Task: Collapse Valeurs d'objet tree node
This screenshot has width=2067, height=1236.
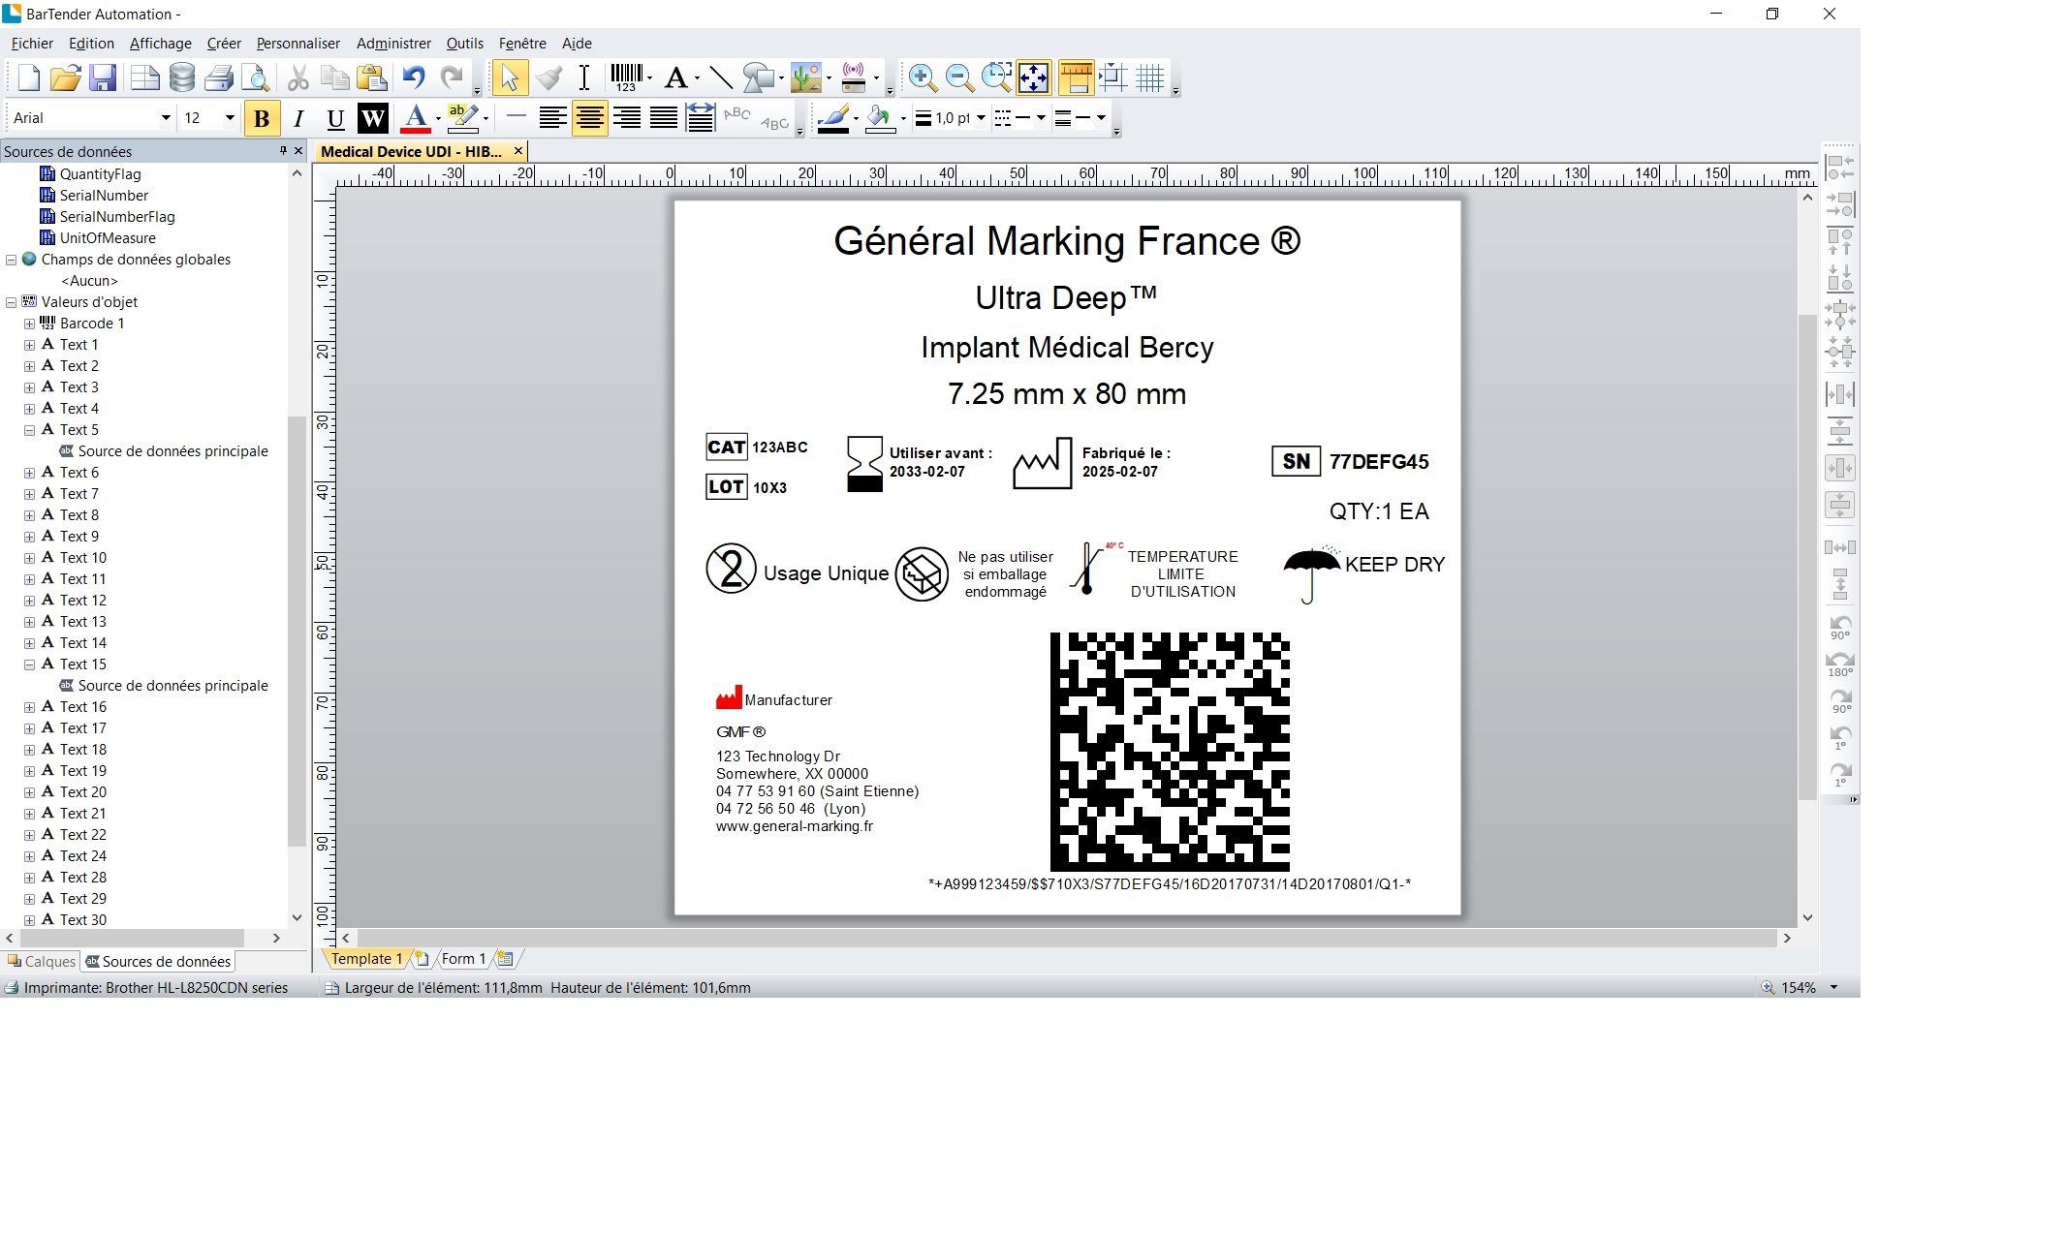Action: pyautogui.click(x=12, y=302)
